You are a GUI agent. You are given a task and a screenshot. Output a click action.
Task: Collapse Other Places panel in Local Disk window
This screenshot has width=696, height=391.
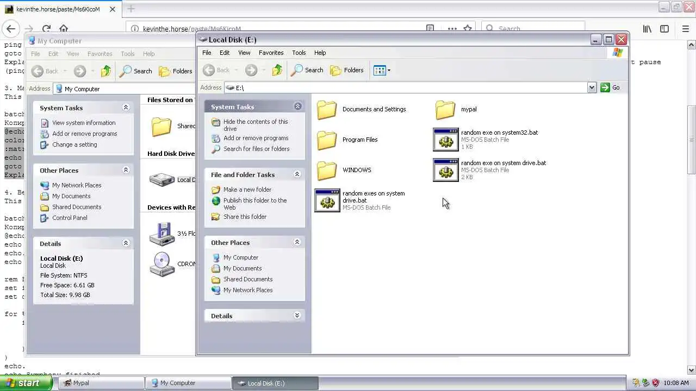[x=297, y=242]
